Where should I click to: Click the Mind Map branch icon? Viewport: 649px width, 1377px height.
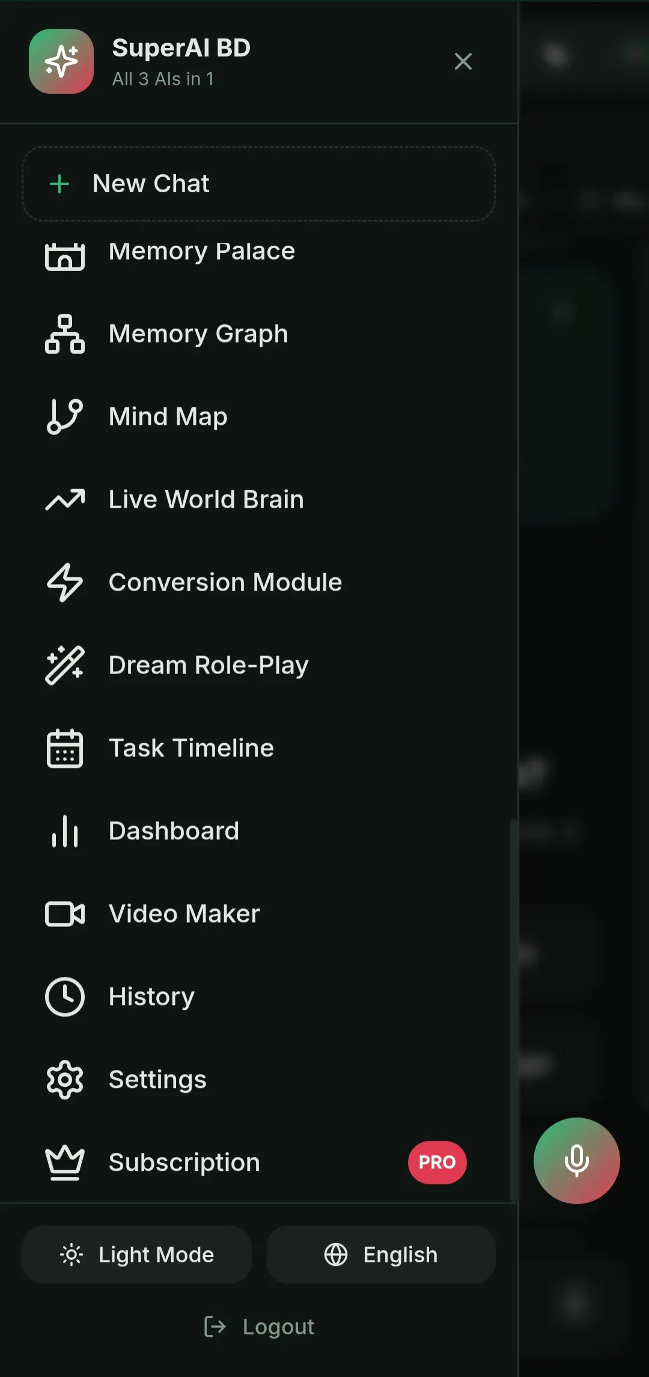65,417
